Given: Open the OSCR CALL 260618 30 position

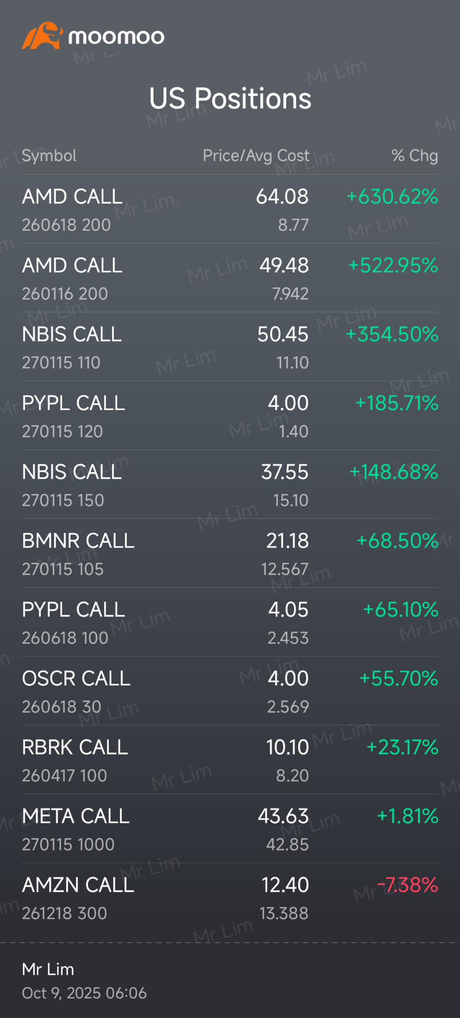Looking at the screenshot, I should click(x=76, y=691).
